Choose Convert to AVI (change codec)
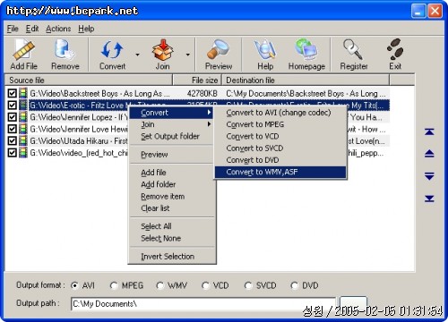This screenshot has height=322, width=448. pyautogui.click(x=280, y=113)
